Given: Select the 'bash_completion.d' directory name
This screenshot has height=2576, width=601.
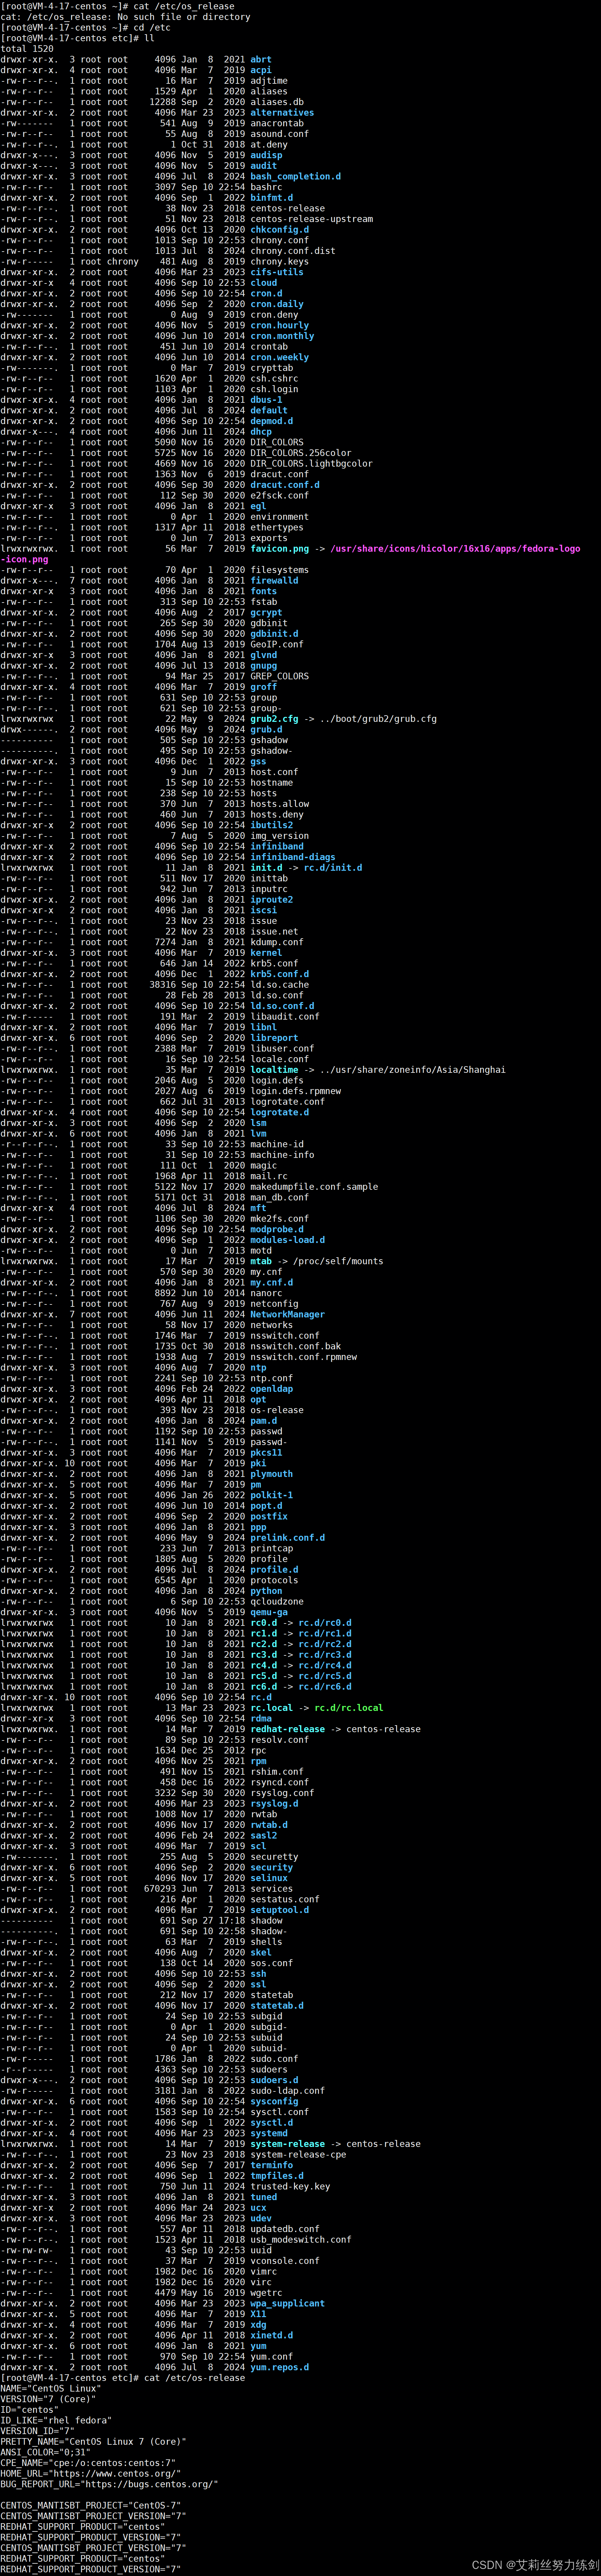Looking at the screenshot, I should pyautogui.click(x=295, y=176).
